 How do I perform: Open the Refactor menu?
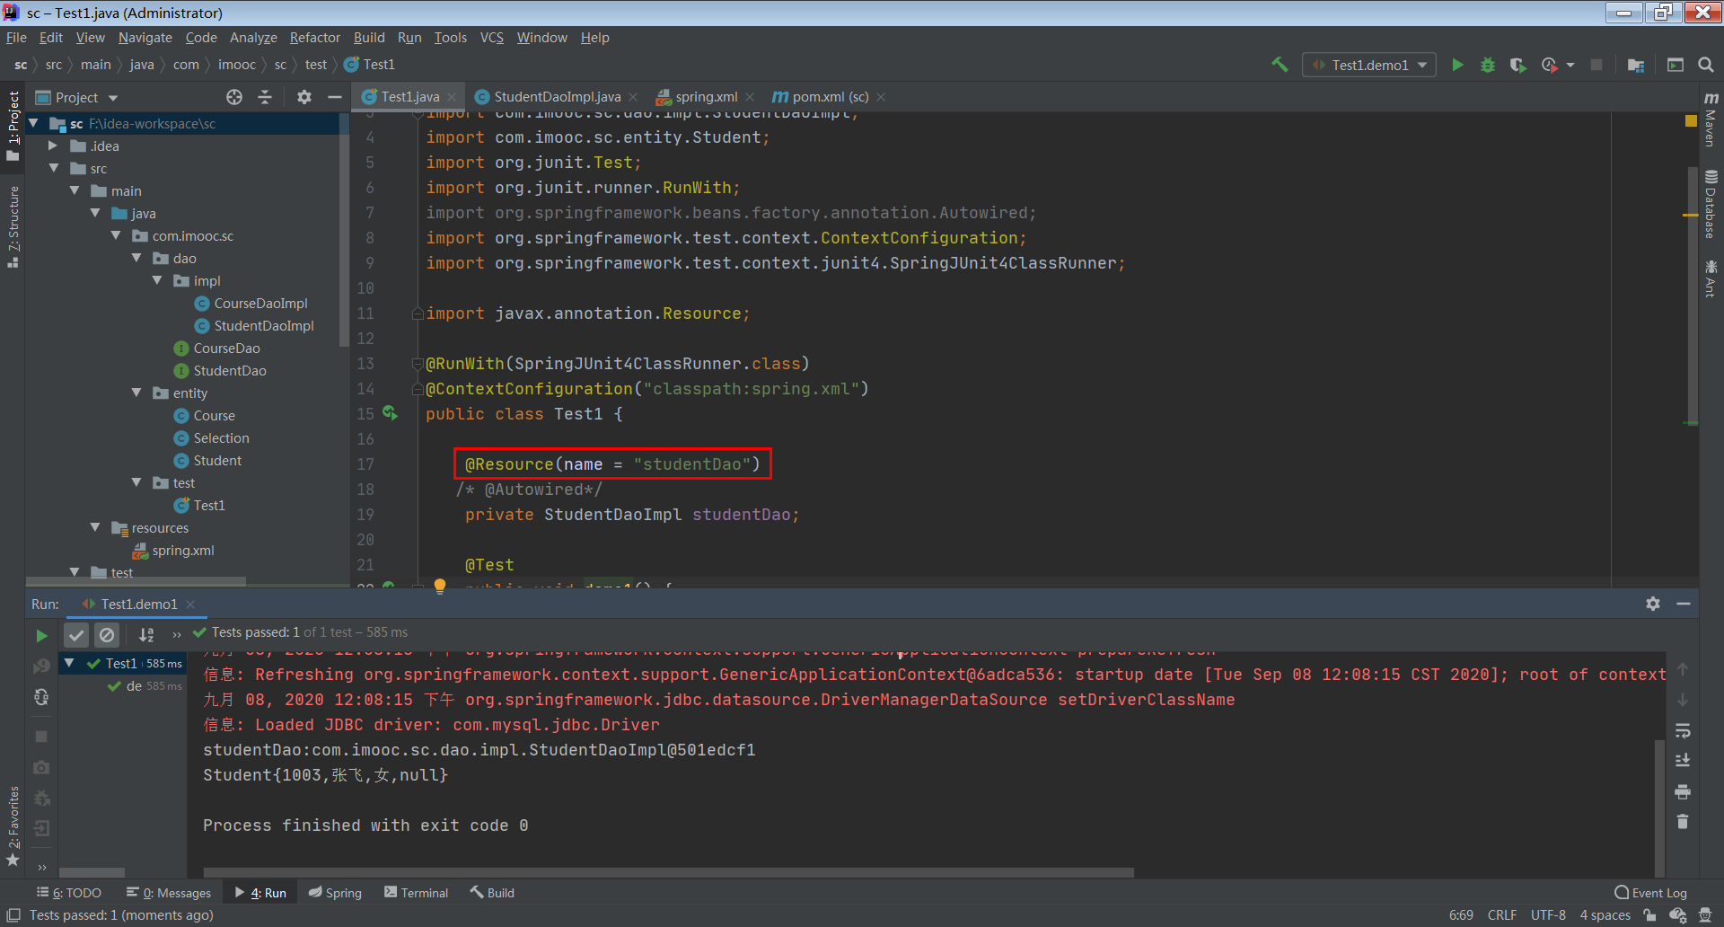[x=314, y=38]
